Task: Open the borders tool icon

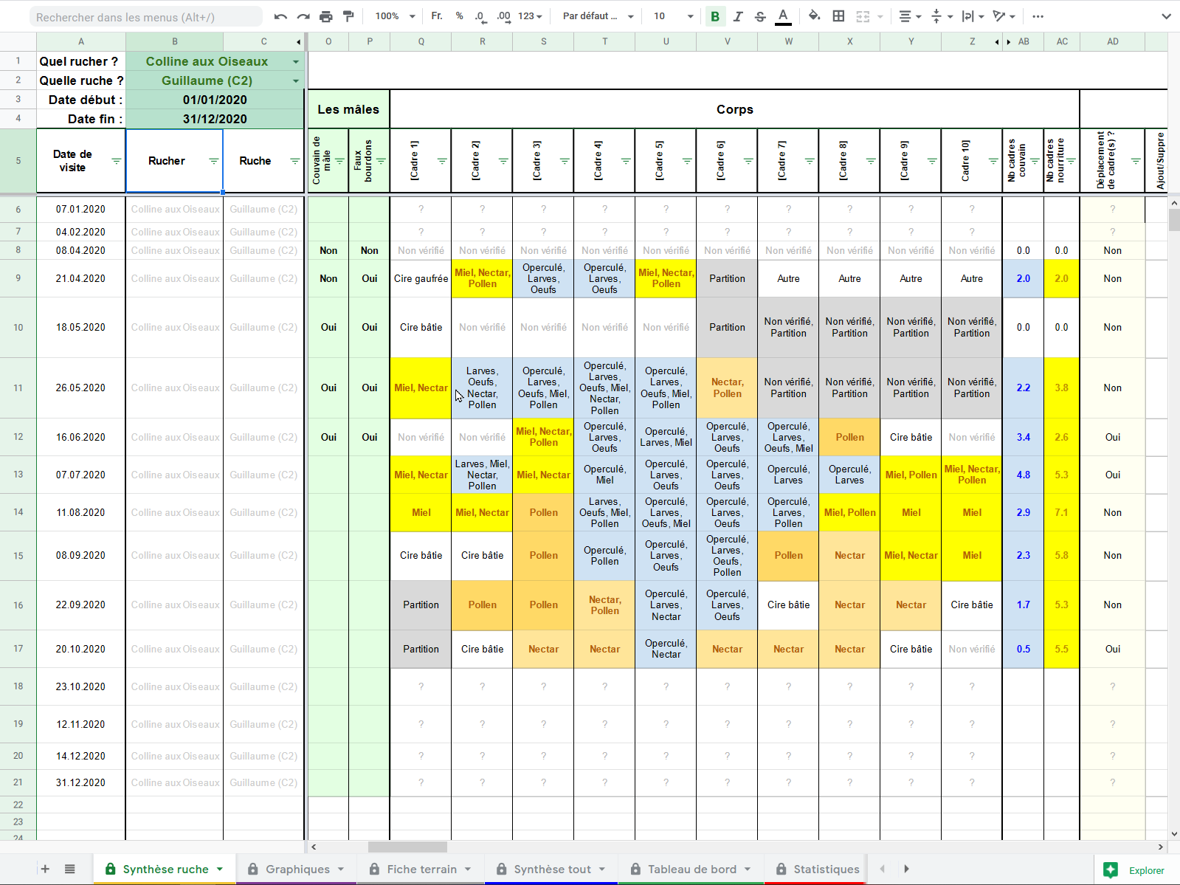Action: [838, 16]
